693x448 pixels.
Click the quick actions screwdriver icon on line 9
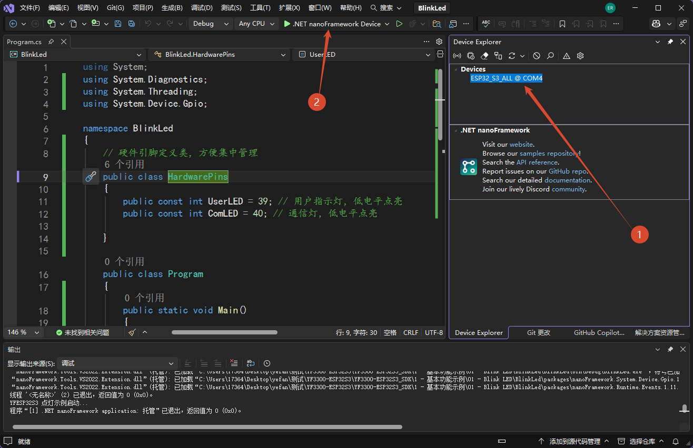91,177
